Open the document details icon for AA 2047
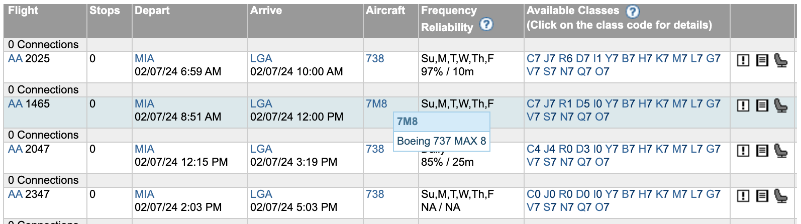The image size is (801, 224). point(762,151)
